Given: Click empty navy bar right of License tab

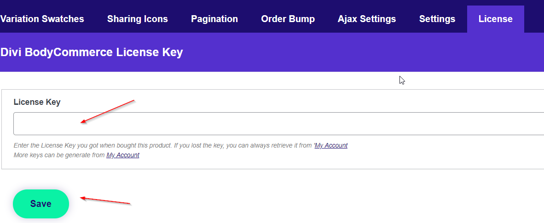Looking at the screenshot, I should 534,19.
